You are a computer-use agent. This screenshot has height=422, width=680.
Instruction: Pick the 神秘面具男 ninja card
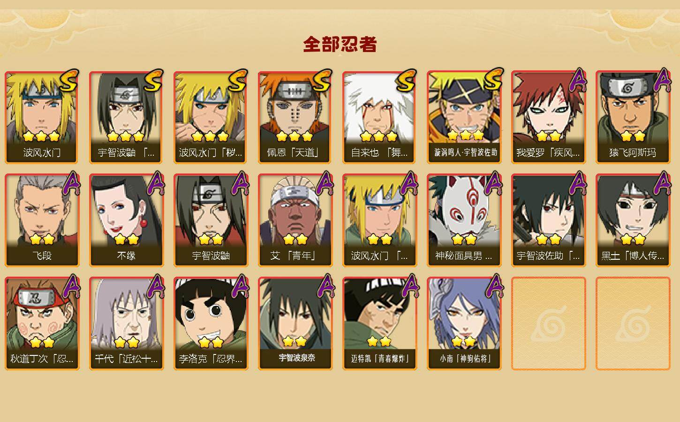point(464,220)
